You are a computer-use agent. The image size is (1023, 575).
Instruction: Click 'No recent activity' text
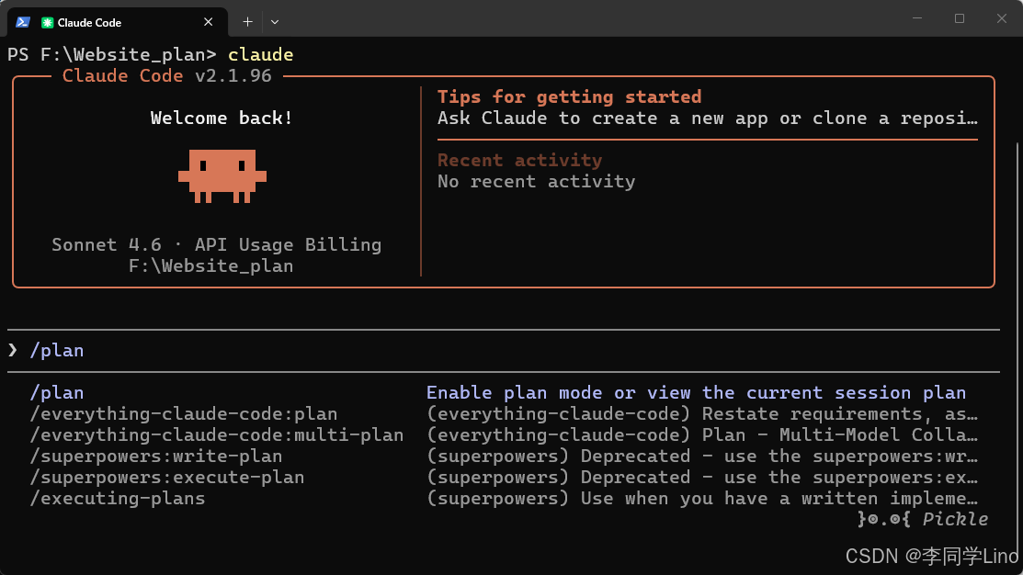coord(536,181)
